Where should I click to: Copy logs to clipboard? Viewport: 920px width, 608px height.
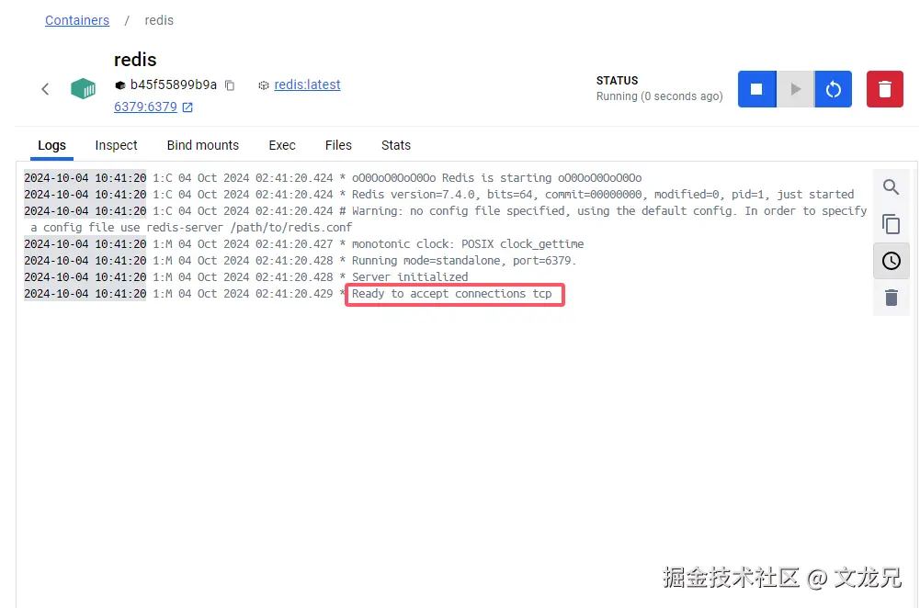pyautogui.click(x=892, y=224)
